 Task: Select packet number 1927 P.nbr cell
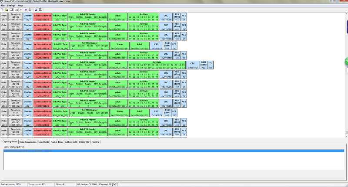point(4,17)
